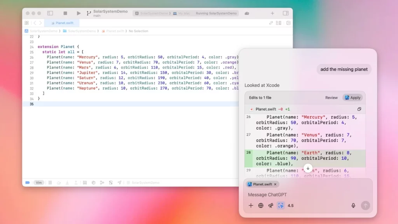Viewport: 398px width, 224px height.
Task: Select the Planet.swift editor tab
Action: tap(62, 23)
